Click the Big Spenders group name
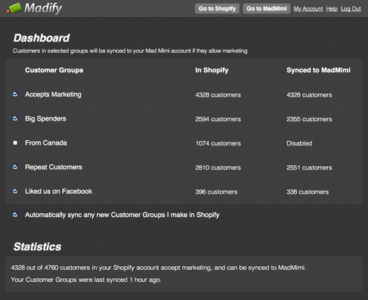368x300 pixels. pos(45,118)
